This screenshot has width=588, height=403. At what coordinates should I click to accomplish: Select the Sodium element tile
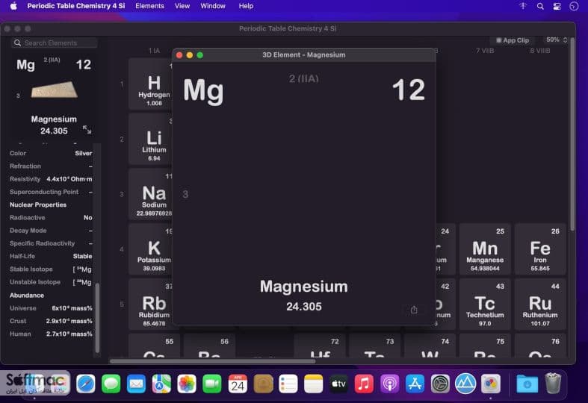(x=150, y=194)
